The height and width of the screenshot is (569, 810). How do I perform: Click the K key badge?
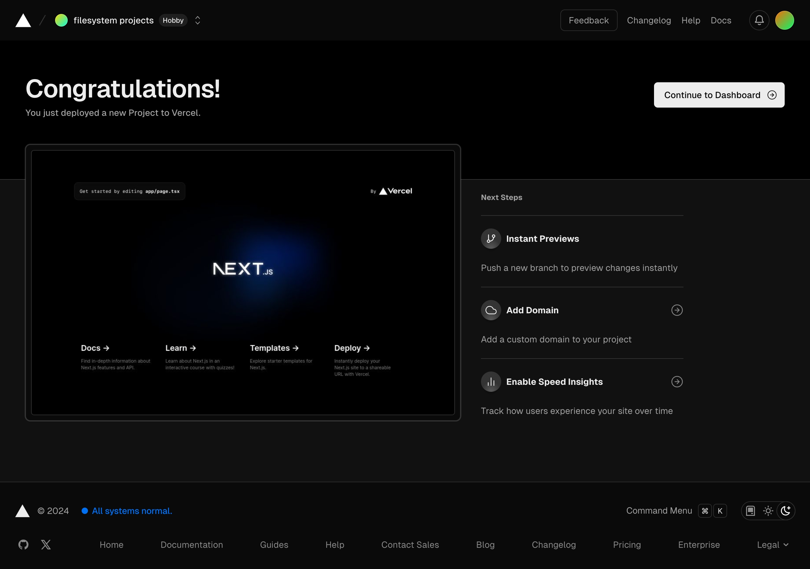tap(720, 511)
